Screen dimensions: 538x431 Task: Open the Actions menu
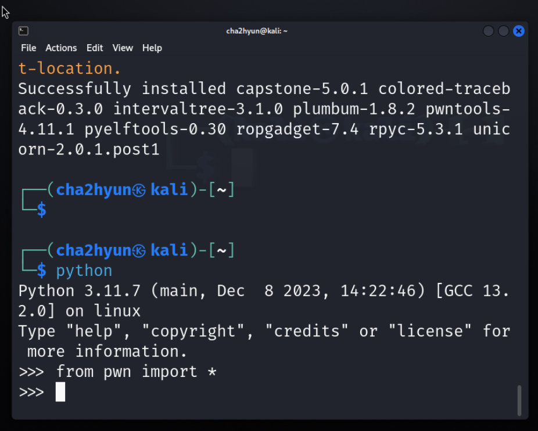click(61, 48)
